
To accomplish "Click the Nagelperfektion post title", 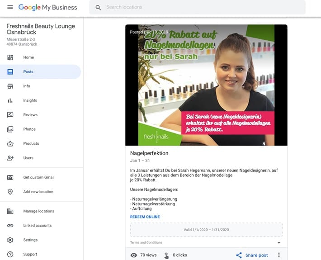I will (x=149, y=153).
